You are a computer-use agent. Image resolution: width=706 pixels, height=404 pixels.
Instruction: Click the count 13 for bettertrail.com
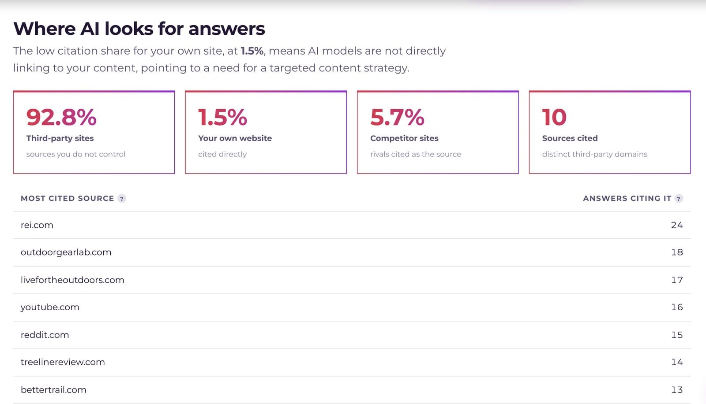(x=677, y=390)
